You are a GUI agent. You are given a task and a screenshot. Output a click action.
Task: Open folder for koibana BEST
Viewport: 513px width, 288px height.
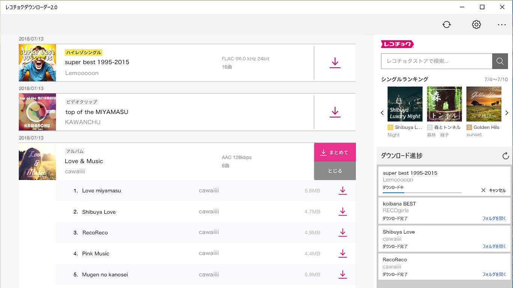pos(494,218)
